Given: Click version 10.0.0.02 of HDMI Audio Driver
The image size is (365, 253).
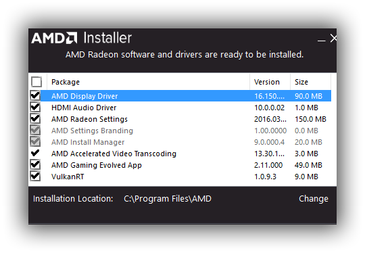Looking at the screenshot, I should tap(269, 108).
